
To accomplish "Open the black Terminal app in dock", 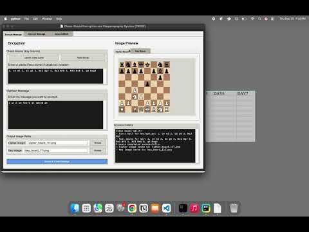I will coord(183,208).
